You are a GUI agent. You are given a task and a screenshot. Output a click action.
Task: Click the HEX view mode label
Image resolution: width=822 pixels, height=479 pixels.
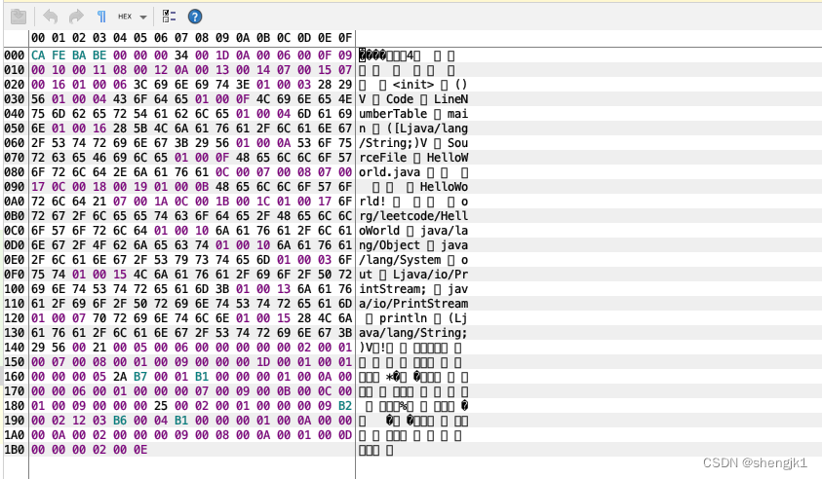125,17
